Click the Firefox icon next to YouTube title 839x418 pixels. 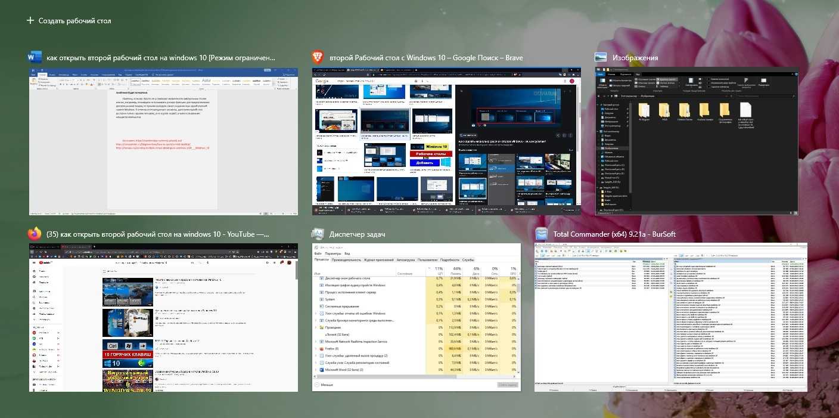[35, 234]
